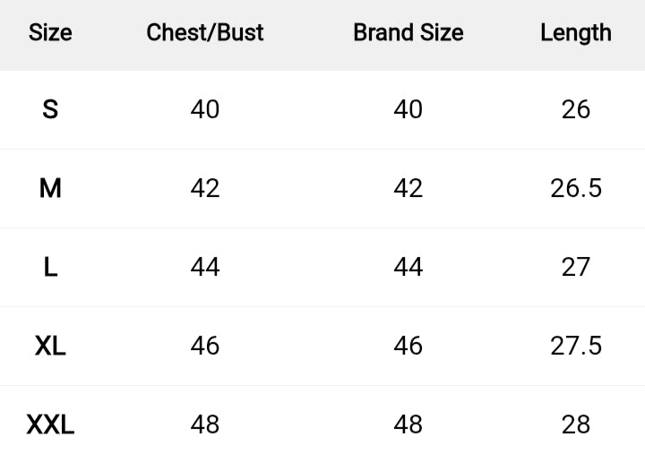645x462 pixels.
Task: Select the XXL size row label
Action: tap(50, 424)
